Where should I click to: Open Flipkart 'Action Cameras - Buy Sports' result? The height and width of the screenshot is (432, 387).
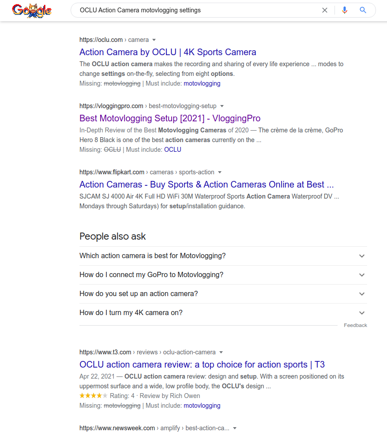click(x=207, y=184)
